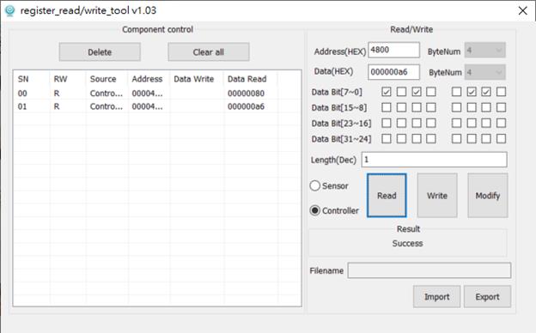Check bit 6 in Data Bit[7~0]
The height and width of the screenshot is (333, 536).
coord(401,92)
